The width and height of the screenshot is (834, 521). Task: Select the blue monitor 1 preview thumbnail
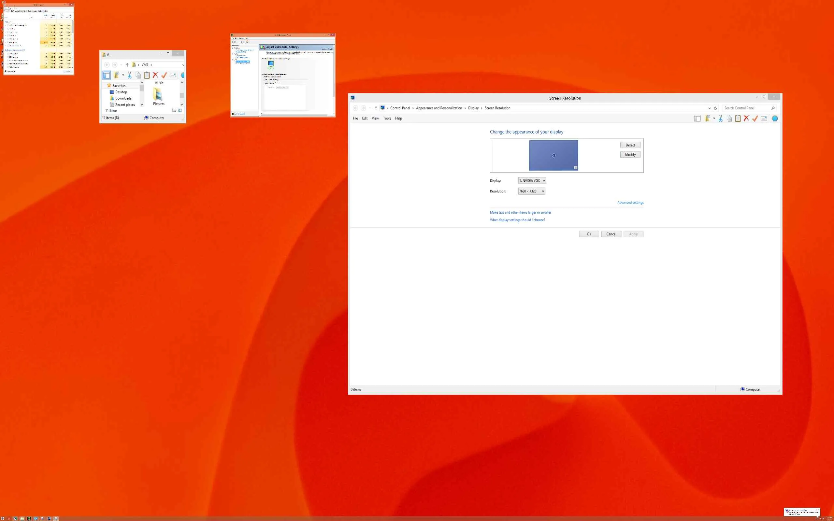pyautogui.click(x=554, y=155)
